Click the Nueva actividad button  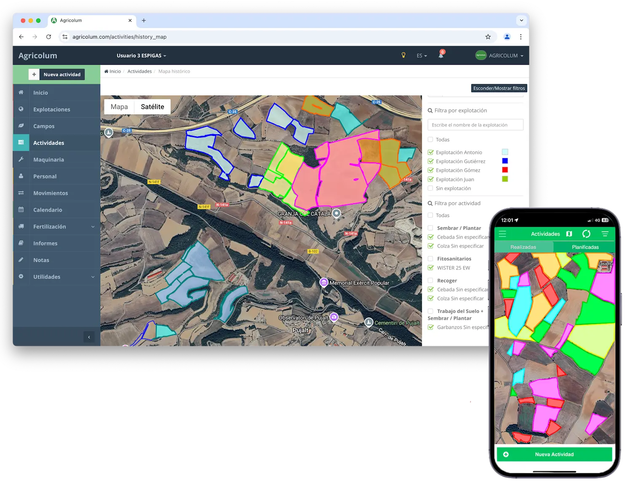pyautogui.click(x=57, y=74)
